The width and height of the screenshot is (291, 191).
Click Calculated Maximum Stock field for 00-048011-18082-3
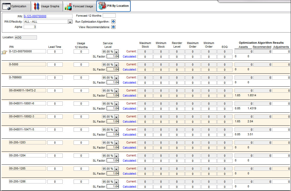[x=145, y=122]
